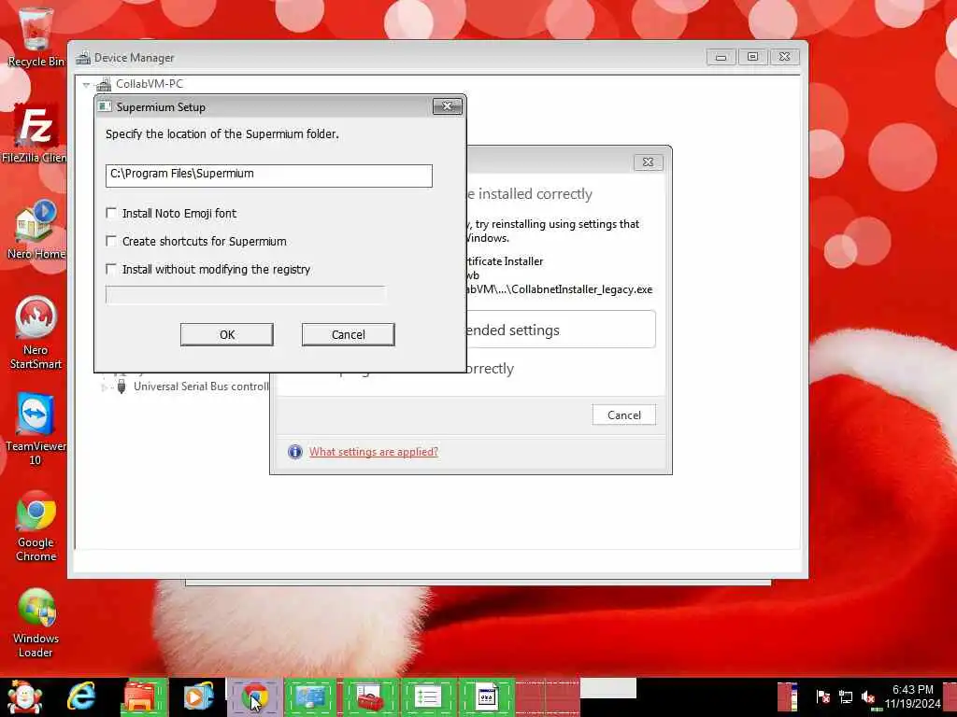Select the checklist taskbar icon

tap(428, 697)
